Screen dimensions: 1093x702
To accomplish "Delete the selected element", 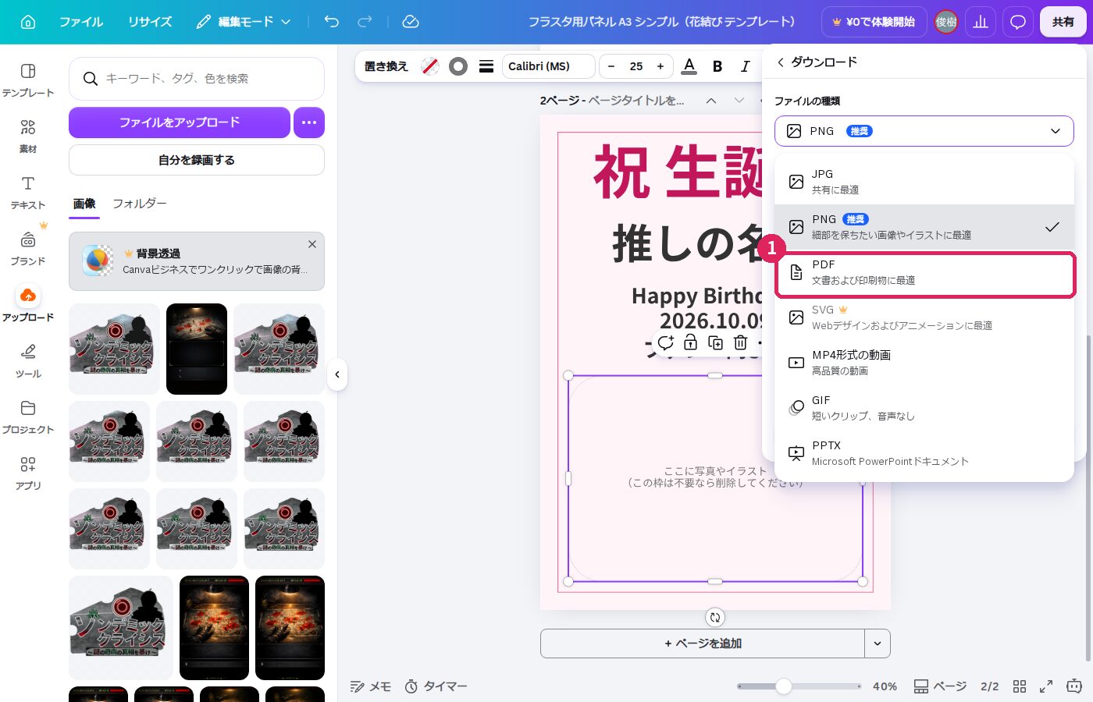I will [740, 342].
